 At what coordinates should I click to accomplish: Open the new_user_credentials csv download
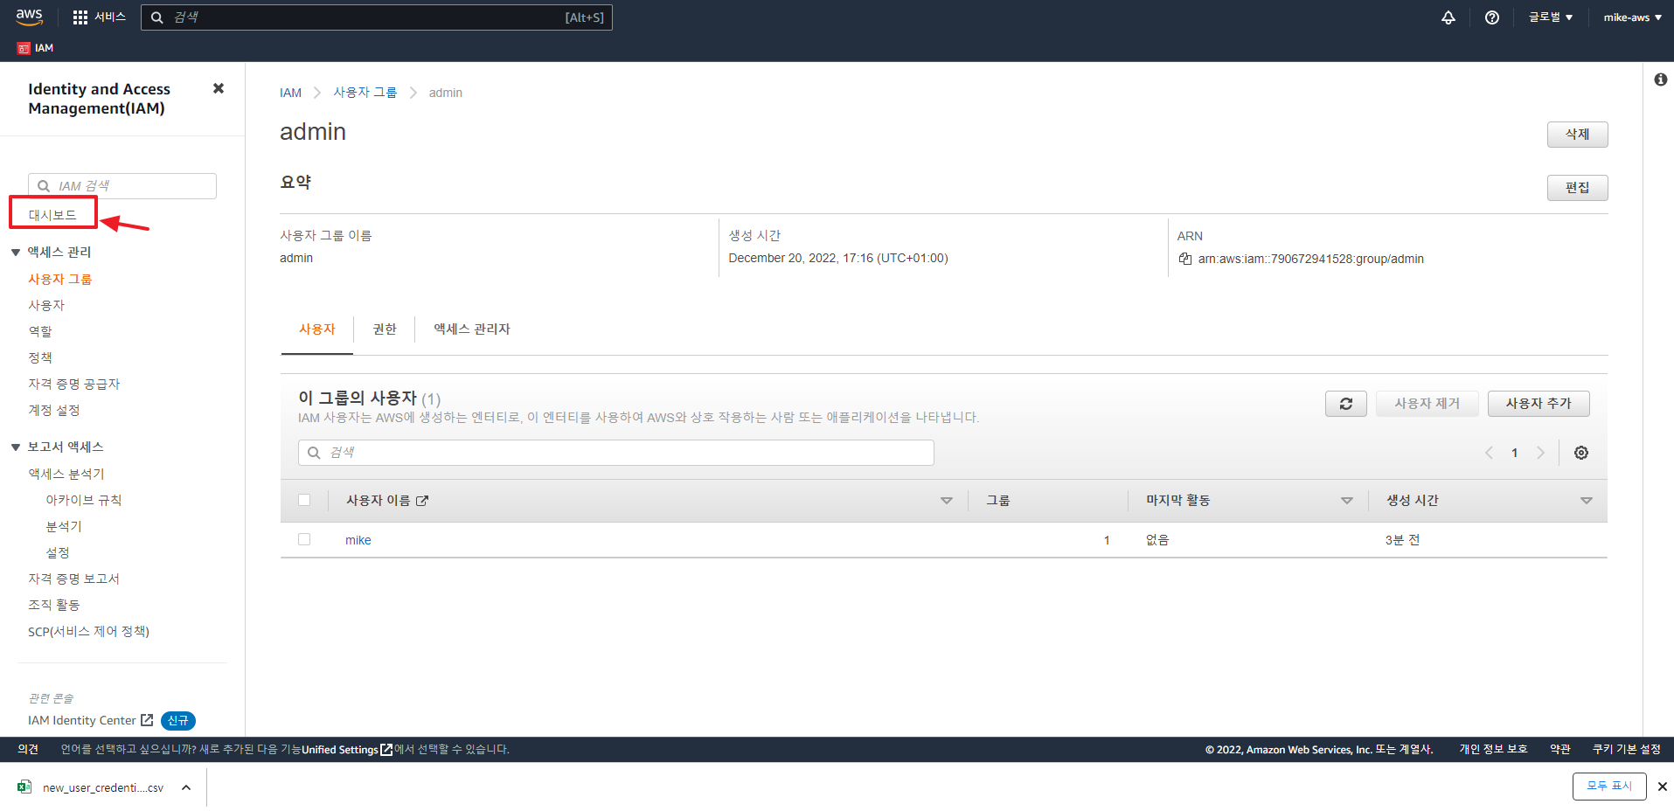(x=103, y=788)
